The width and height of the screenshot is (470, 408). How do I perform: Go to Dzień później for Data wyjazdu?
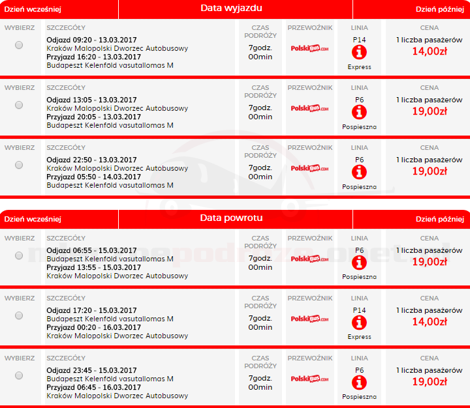coord(440,9)
